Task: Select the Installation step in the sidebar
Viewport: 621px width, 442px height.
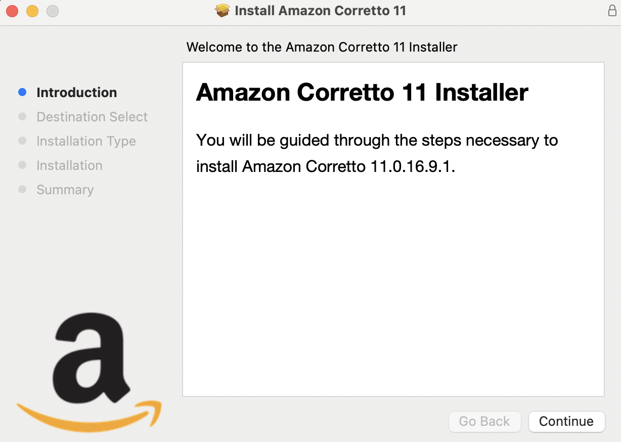Action: [x=69, y=165]
